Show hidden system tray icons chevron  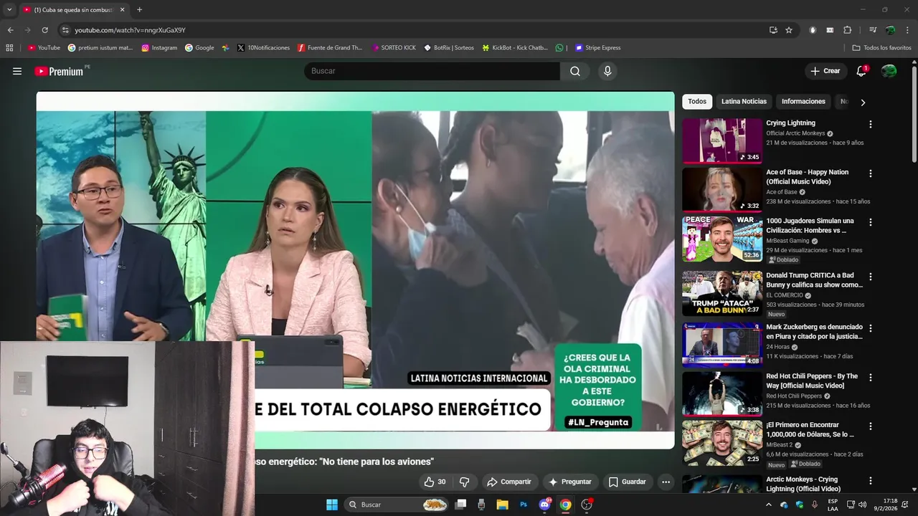768,505
